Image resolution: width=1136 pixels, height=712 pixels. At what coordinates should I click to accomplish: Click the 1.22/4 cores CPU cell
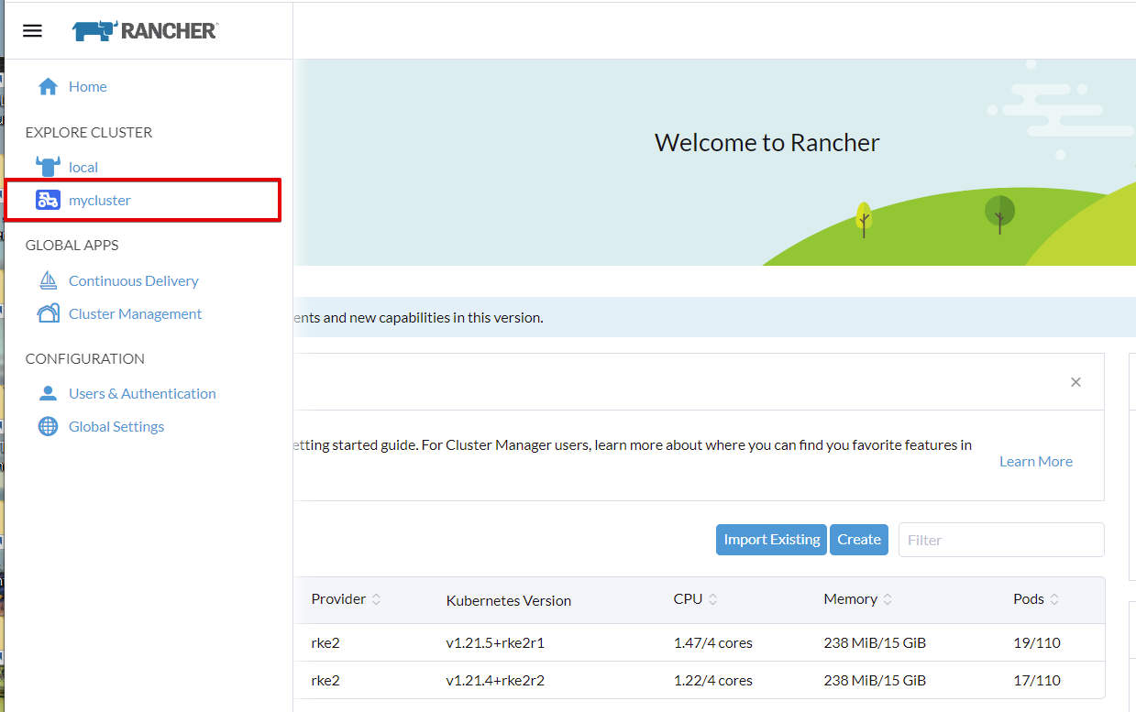click(x=712, y=680)
